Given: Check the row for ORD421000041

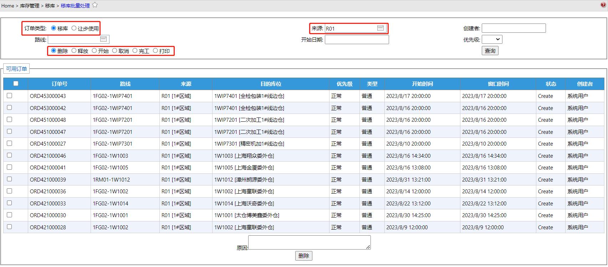Looking at the screenshot, I should point(10,167).
